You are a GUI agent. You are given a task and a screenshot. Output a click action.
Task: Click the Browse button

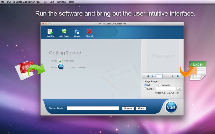[x=128, y=108]
